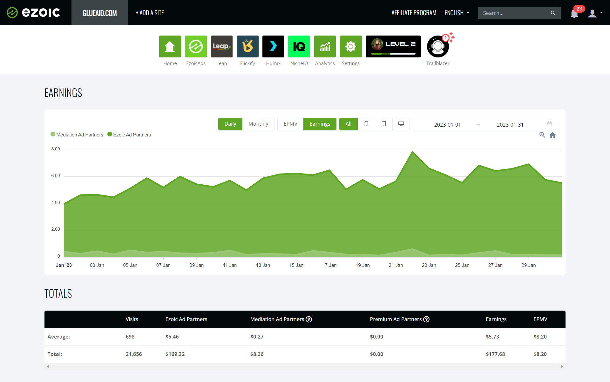Open the Leap tool icon

(x=222, y=46)
